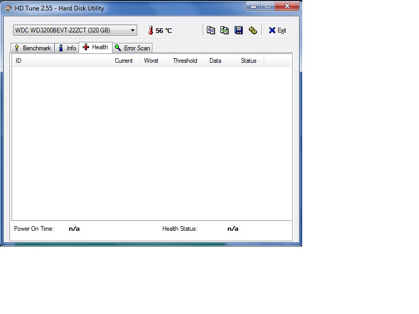Click the Power On Time label
Viewport: 419px width, 314px height.
(x=34, y=229)
